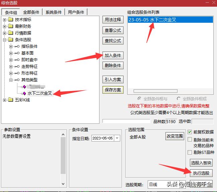Image resolution: width=217 pixels, height=192 pixels.
Task: Select the 五彩K线 tree label
Action: (22, 100)
